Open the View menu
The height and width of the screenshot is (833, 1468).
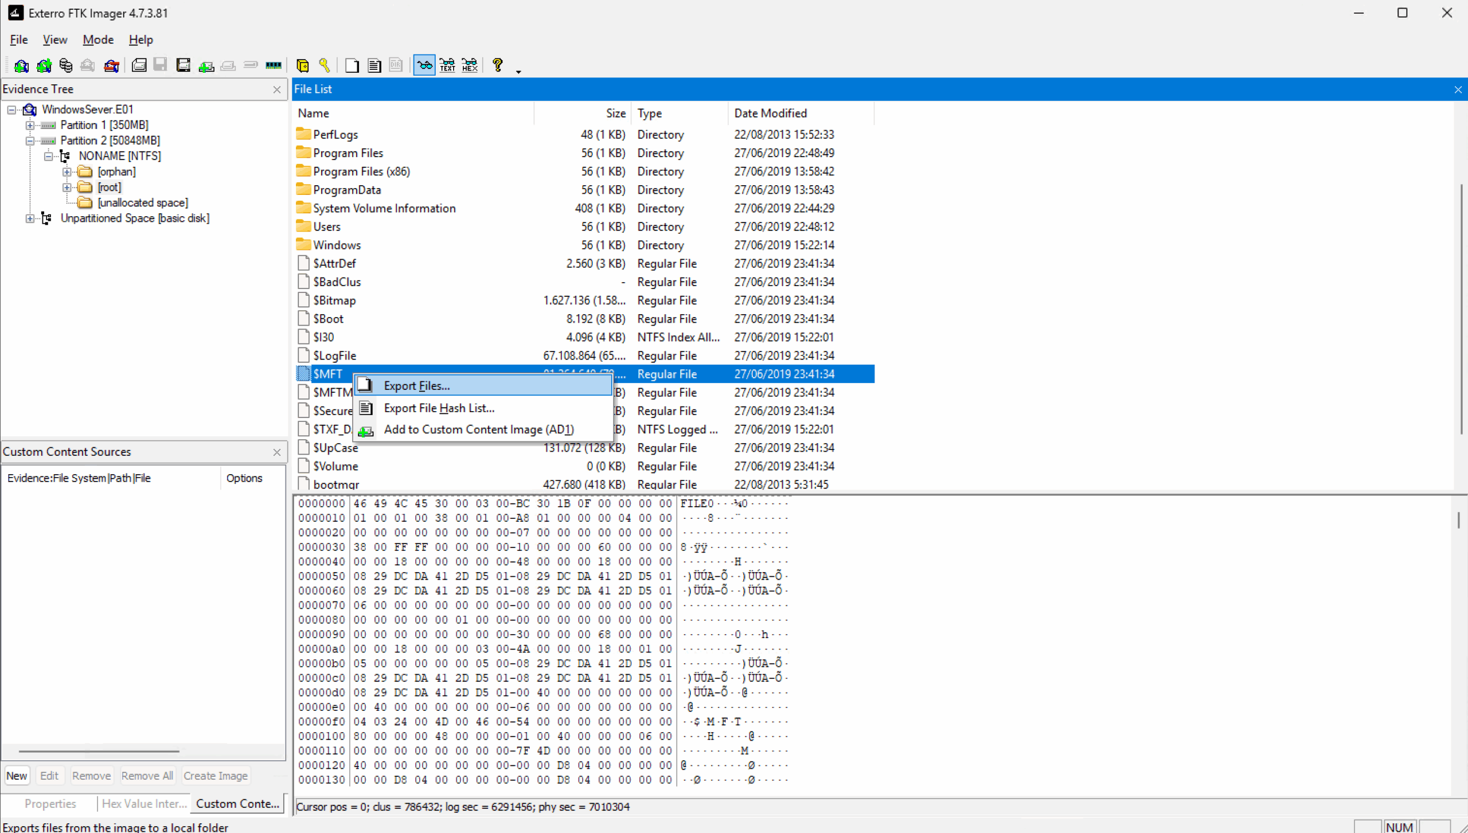point(55,40)
